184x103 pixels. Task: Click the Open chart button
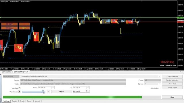click(172, 84)
